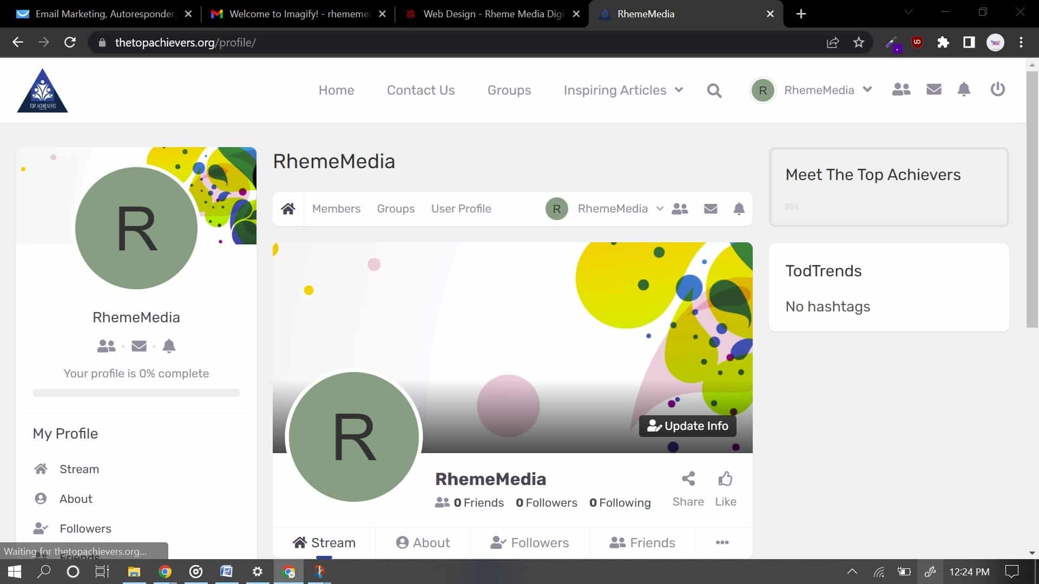Screen dimensions: 1039x584
Task: Bookmark this page with the star icon
Action: tap(859, 43)
